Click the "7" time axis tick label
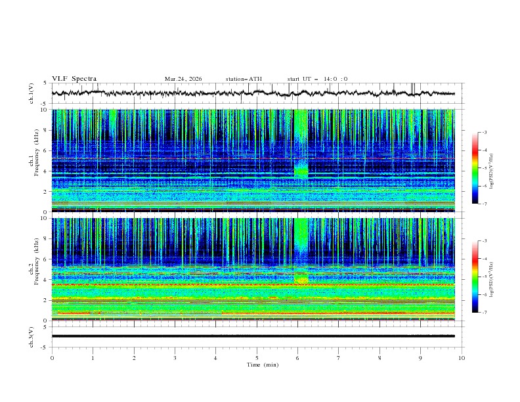The height and width of the screenshot is (402, 520). pyautogui.click(x=339, y=358)
